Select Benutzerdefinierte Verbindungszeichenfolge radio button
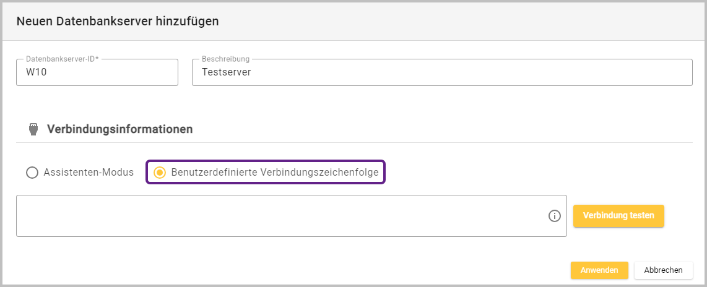 pos(160,173)
